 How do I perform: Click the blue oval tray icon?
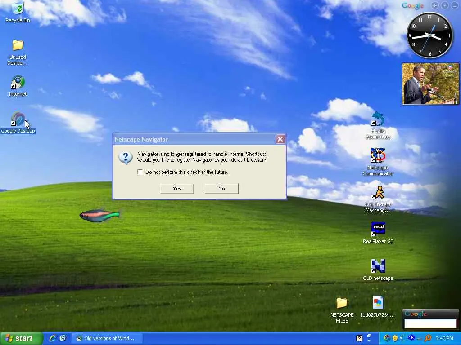coord(411,338)
